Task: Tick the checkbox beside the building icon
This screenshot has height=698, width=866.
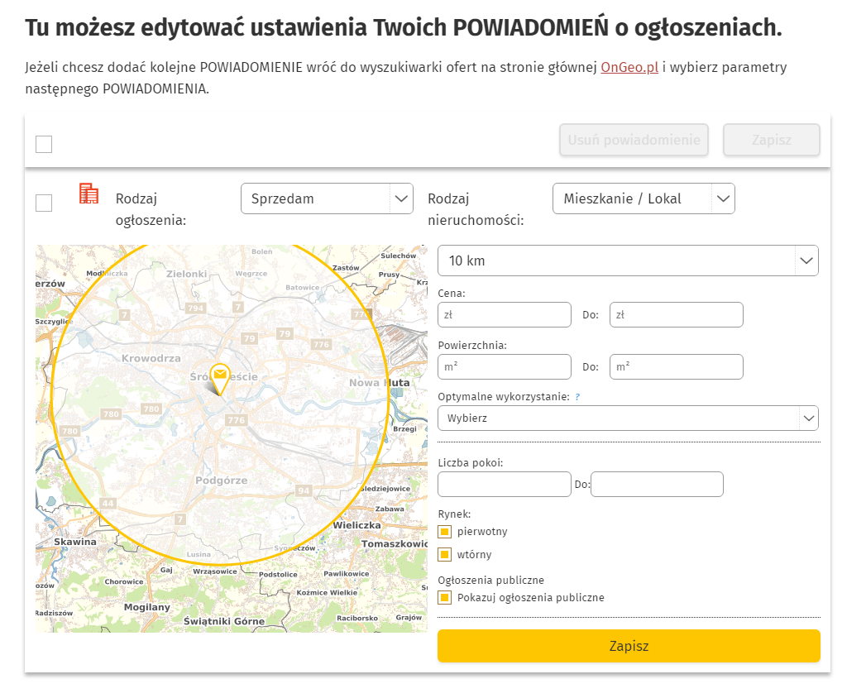Action: click(44, 203)
